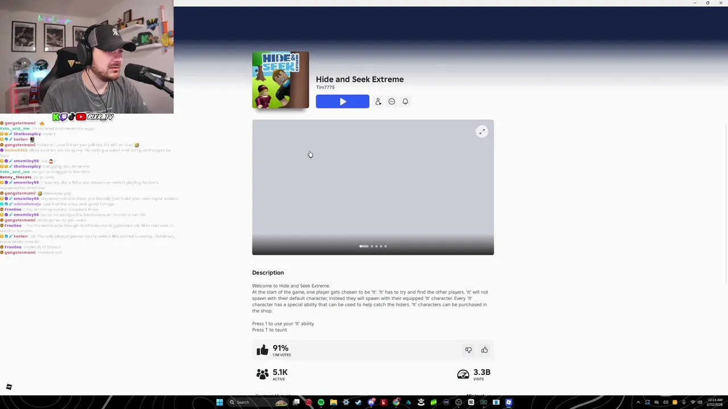Vote thumbs up on the game
The image size is (728, 409).
point(485,350)
